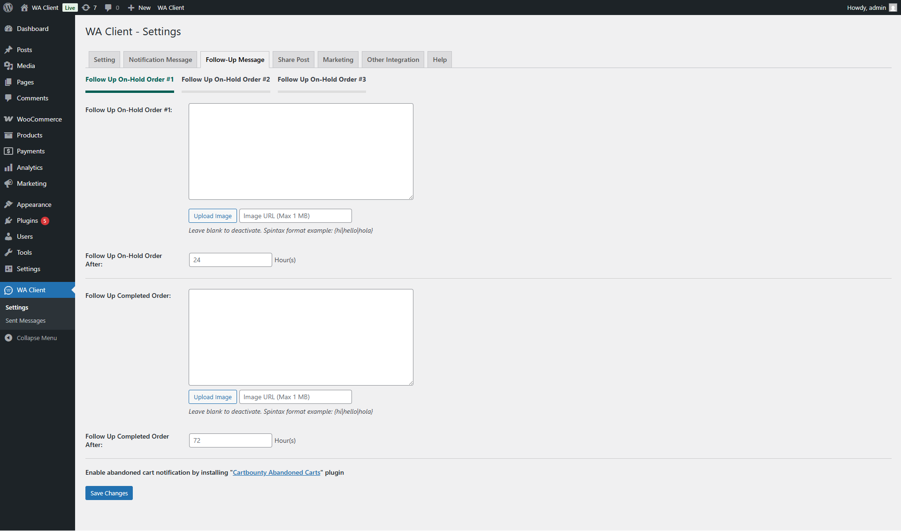Screen dimensions: 901x531
Task: Click the Tools wrench icon
Action: (x=8, y=252)
